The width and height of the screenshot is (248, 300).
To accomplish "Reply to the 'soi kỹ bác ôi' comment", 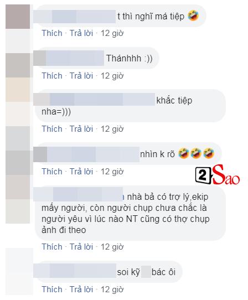I will [81, 289].
